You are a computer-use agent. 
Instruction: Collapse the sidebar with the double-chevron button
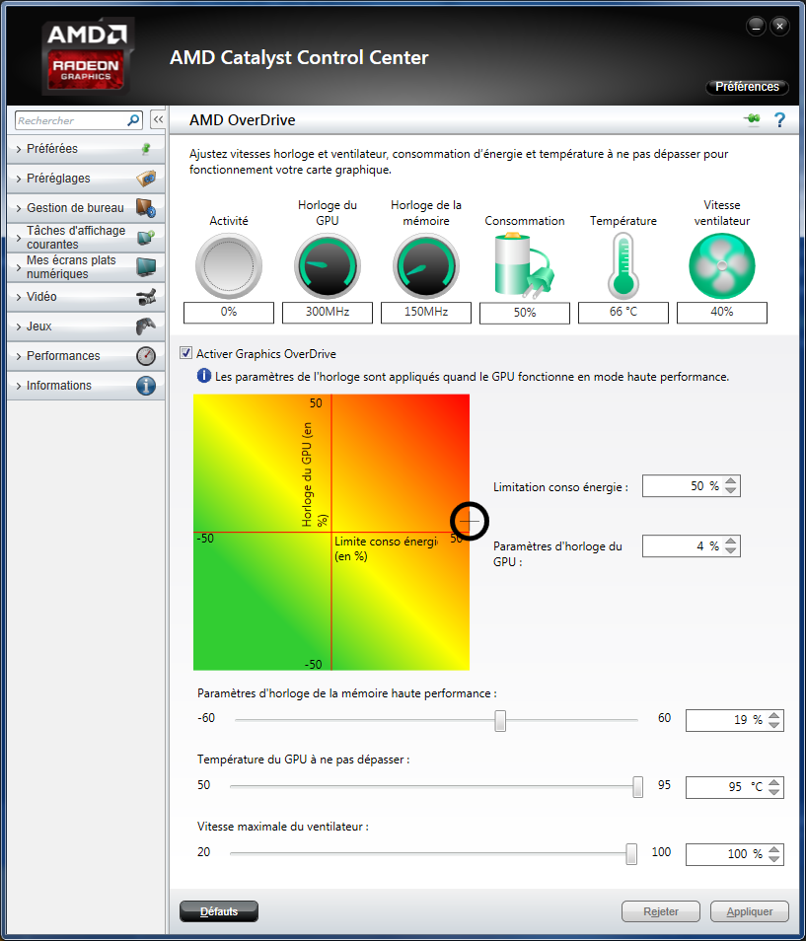[157, 118]
